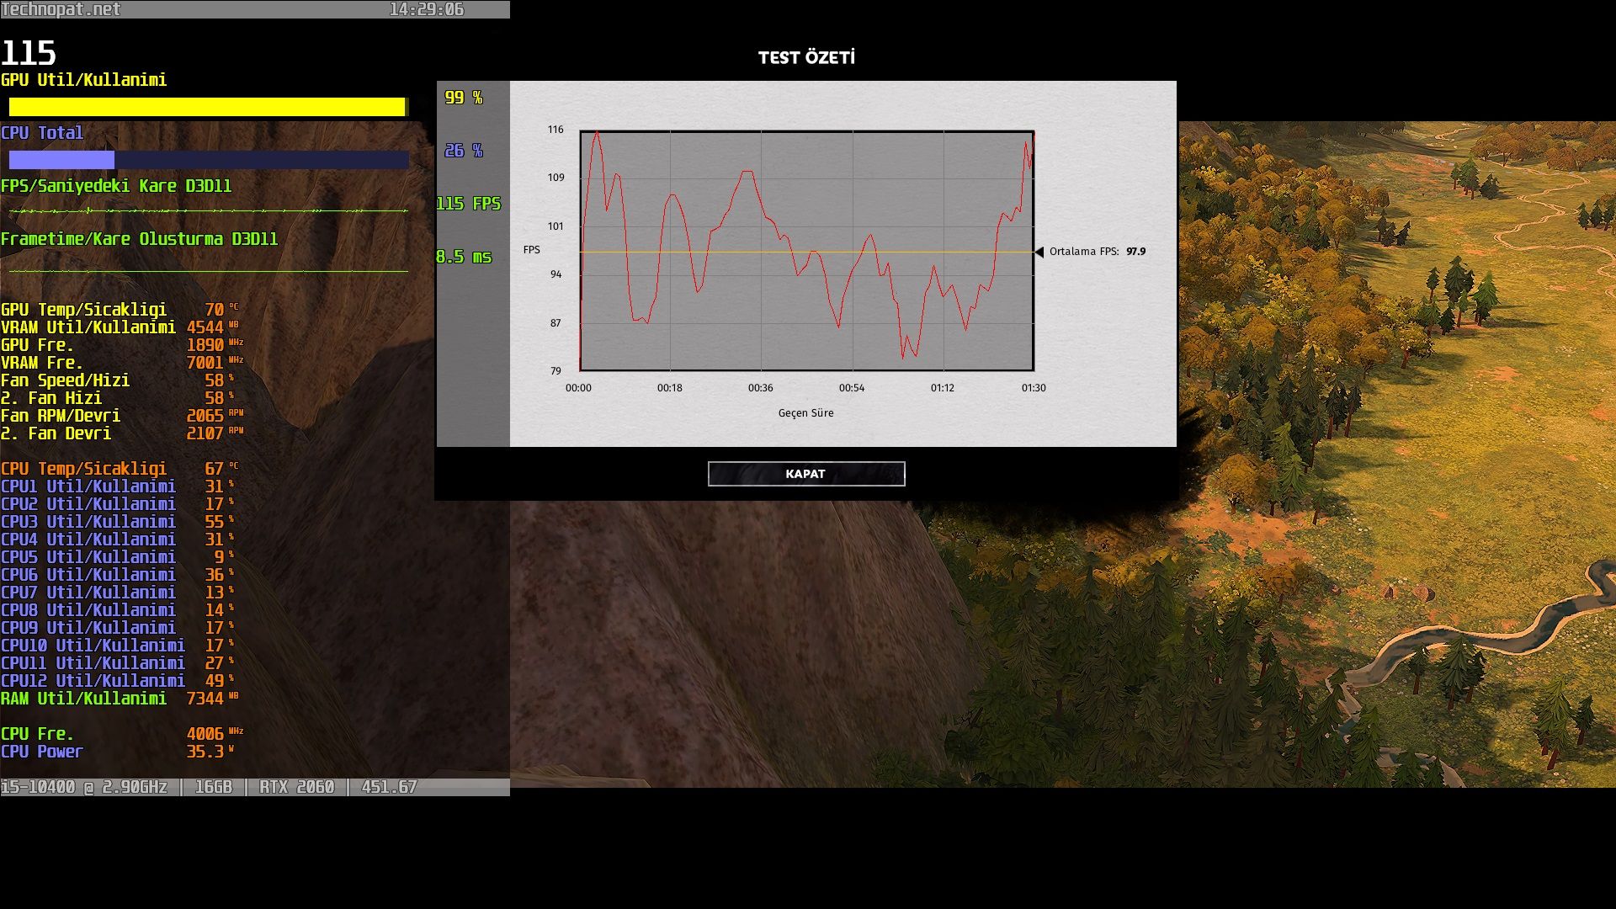Click the green 115 FPS readout
The width and height of the screenshot is (1616, 909).
[468, 204]
